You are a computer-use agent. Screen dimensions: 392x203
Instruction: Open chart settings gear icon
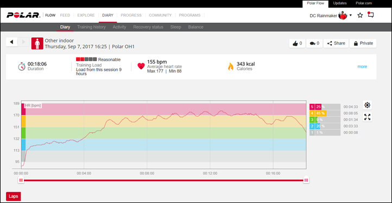(367, 105)
